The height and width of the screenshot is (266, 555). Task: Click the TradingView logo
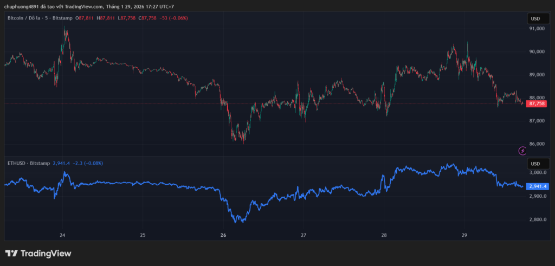(x=38, y=254)
